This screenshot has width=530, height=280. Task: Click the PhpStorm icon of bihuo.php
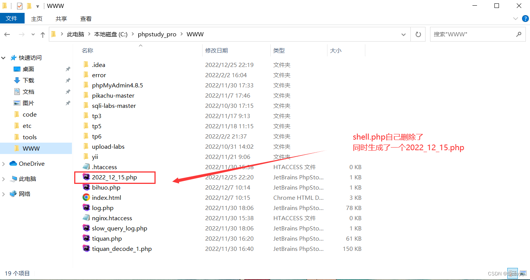tap(86, 187)
